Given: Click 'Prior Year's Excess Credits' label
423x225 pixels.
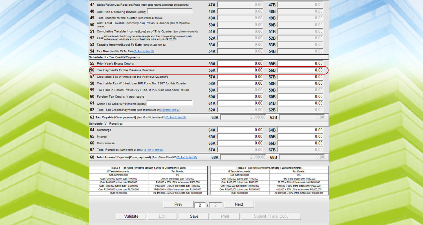Looking at the screenshot, I should [115, 64].
